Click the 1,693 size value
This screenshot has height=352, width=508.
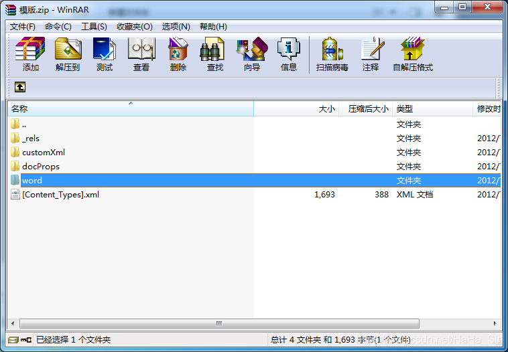click(324, 195)
